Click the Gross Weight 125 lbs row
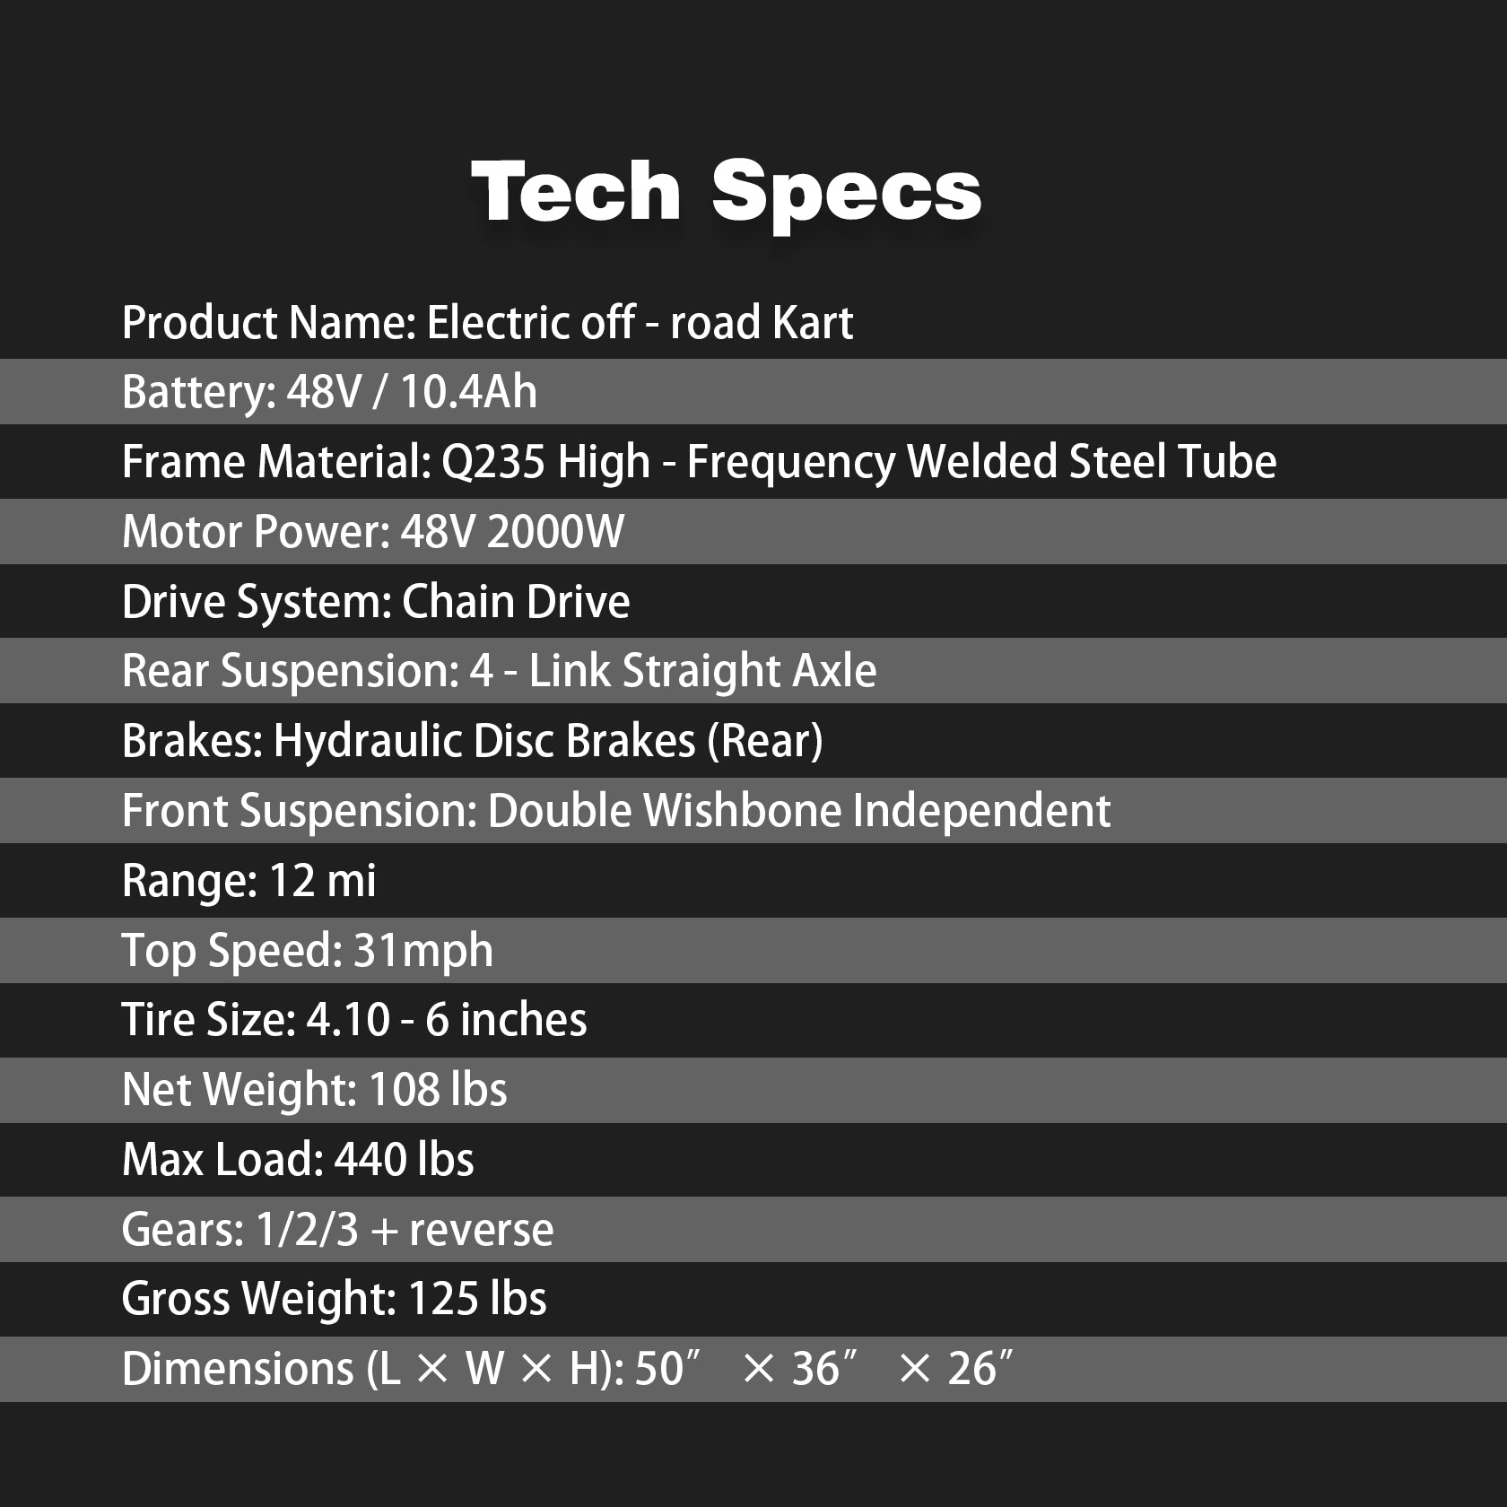This screenshot has width=1507, height=1507. (x=334, y=1299)
